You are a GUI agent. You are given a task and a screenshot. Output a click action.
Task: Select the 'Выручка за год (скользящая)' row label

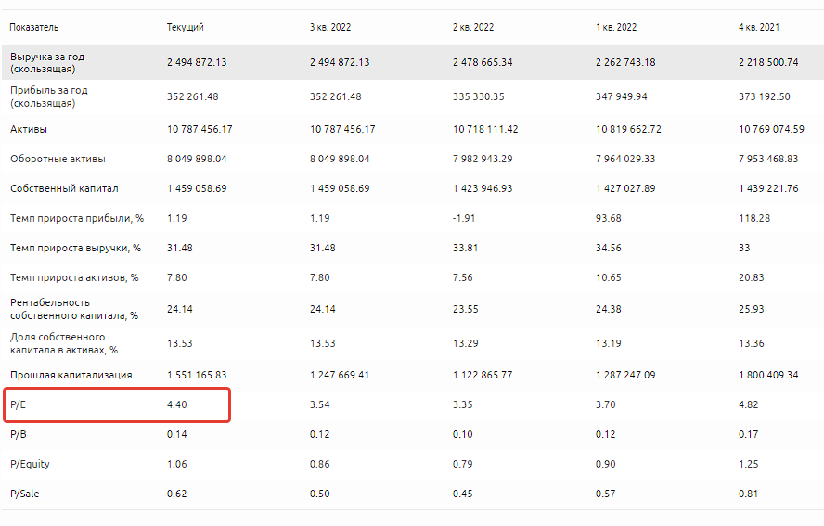(47, 63)
